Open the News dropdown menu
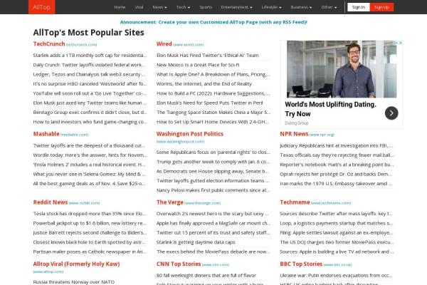 tap(160, 7)
